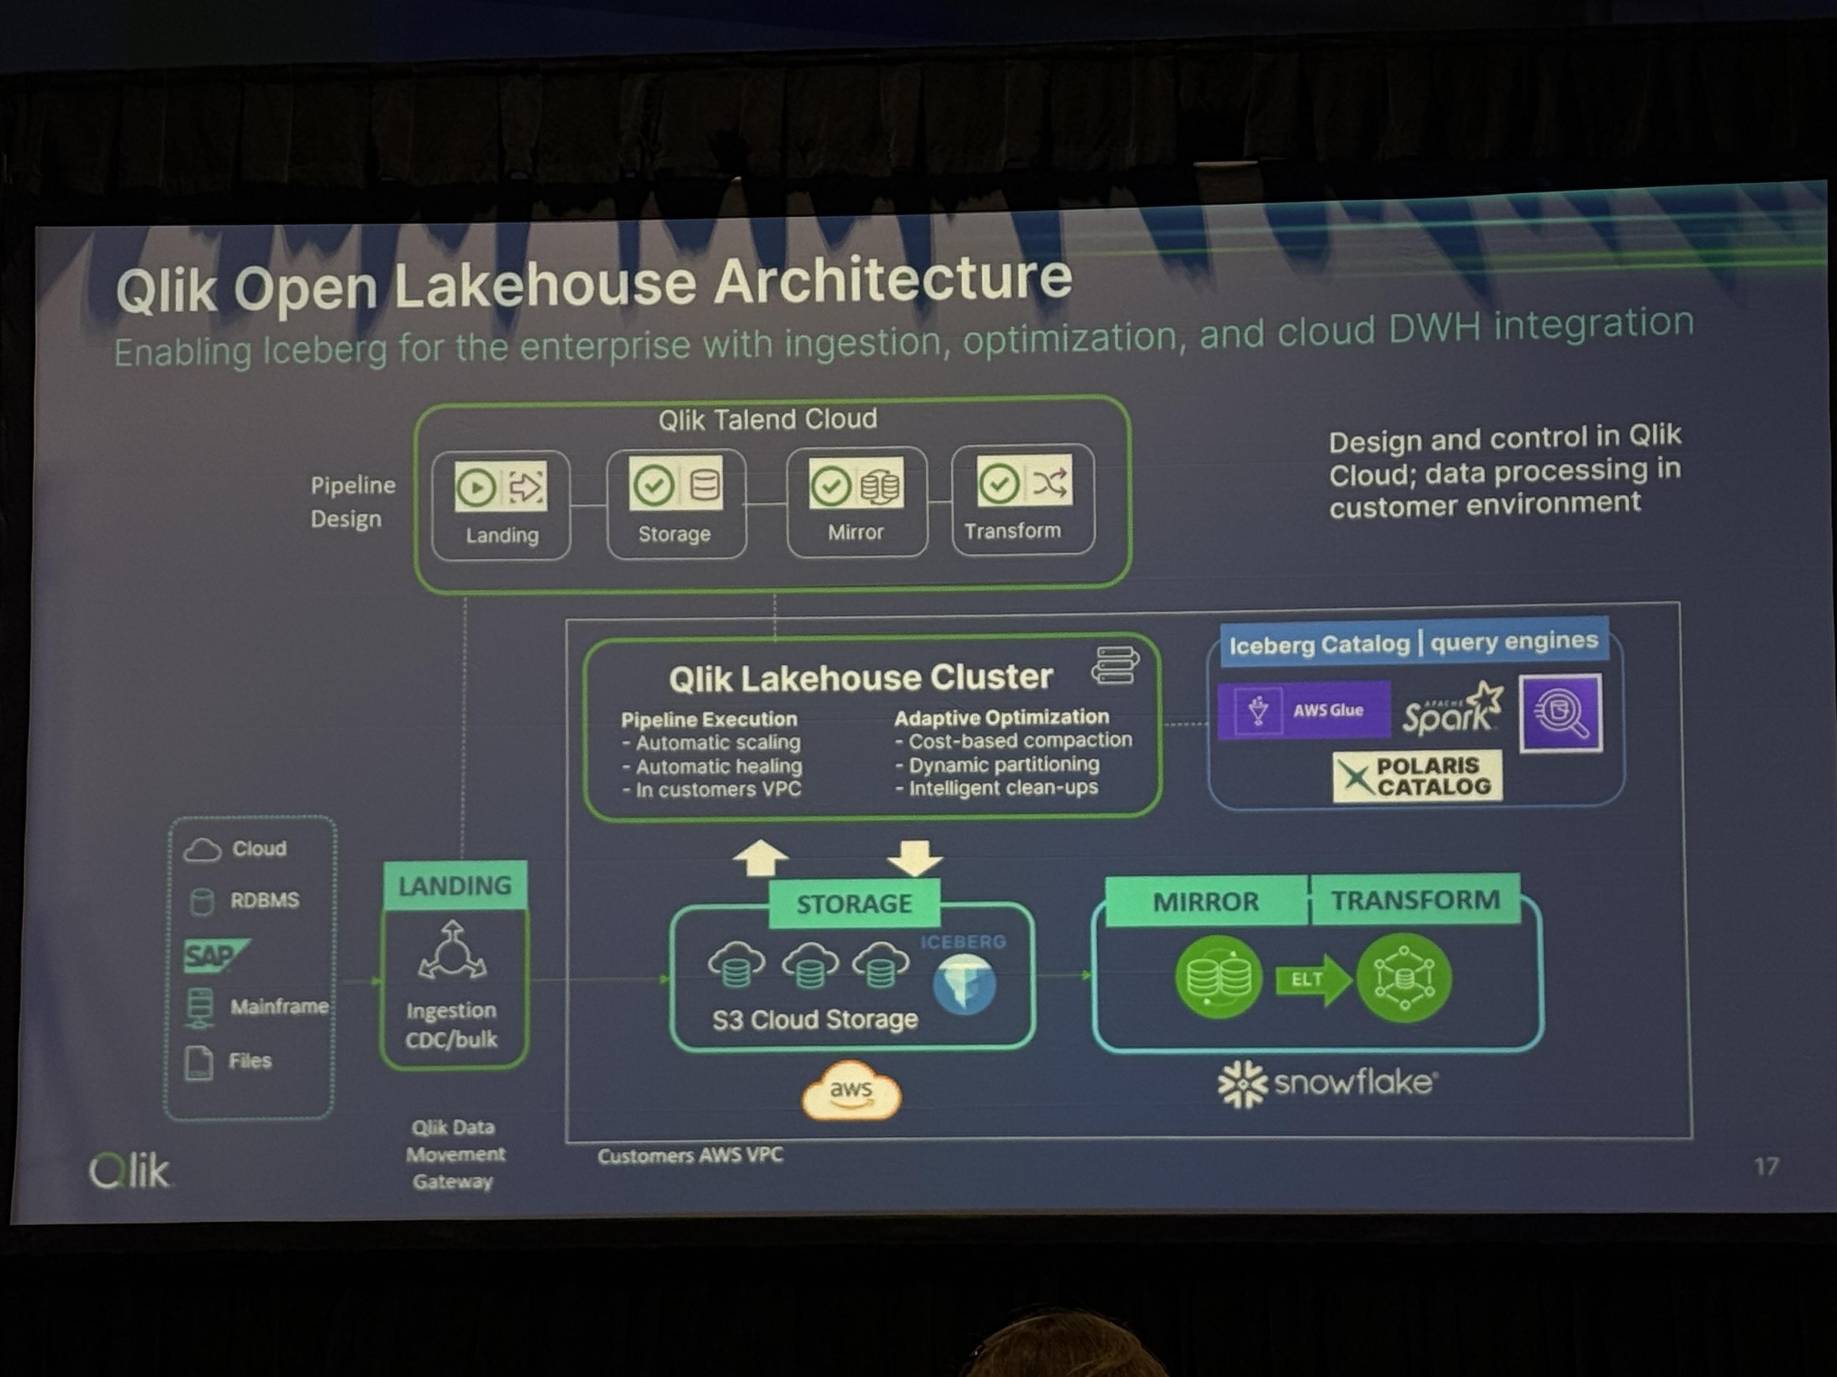The height and width of the screenshot is (1377, 1837).
Task: Click the up arrow above Storage
Action: pyautogui.click(x=761, y=857)
